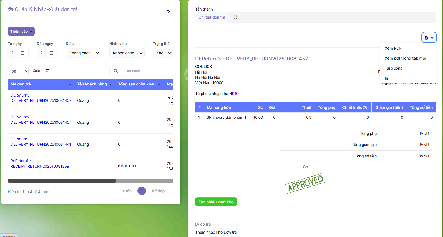Open the Thêm vào dropdown
The height and width of the screenshot is (237, 443).
click(21, 31)
